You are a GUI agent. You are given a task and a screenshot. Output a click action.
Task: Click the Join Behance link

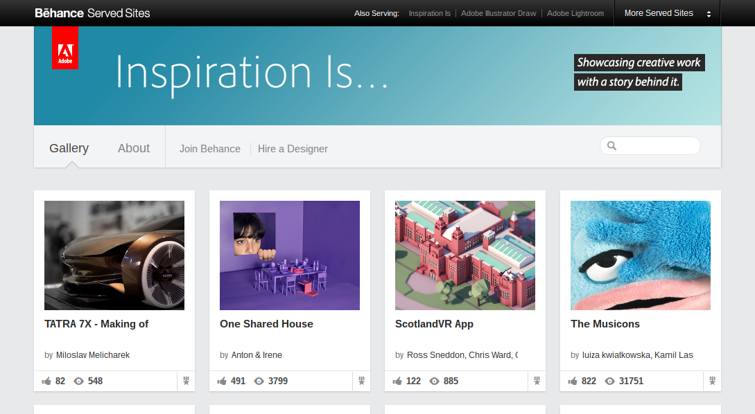tap(210, 149)
